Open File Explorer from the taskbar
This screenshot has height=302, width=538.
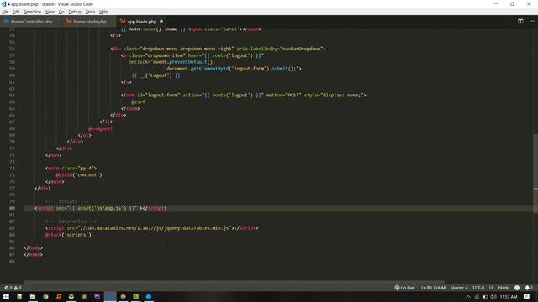click(x=33, y=296)
